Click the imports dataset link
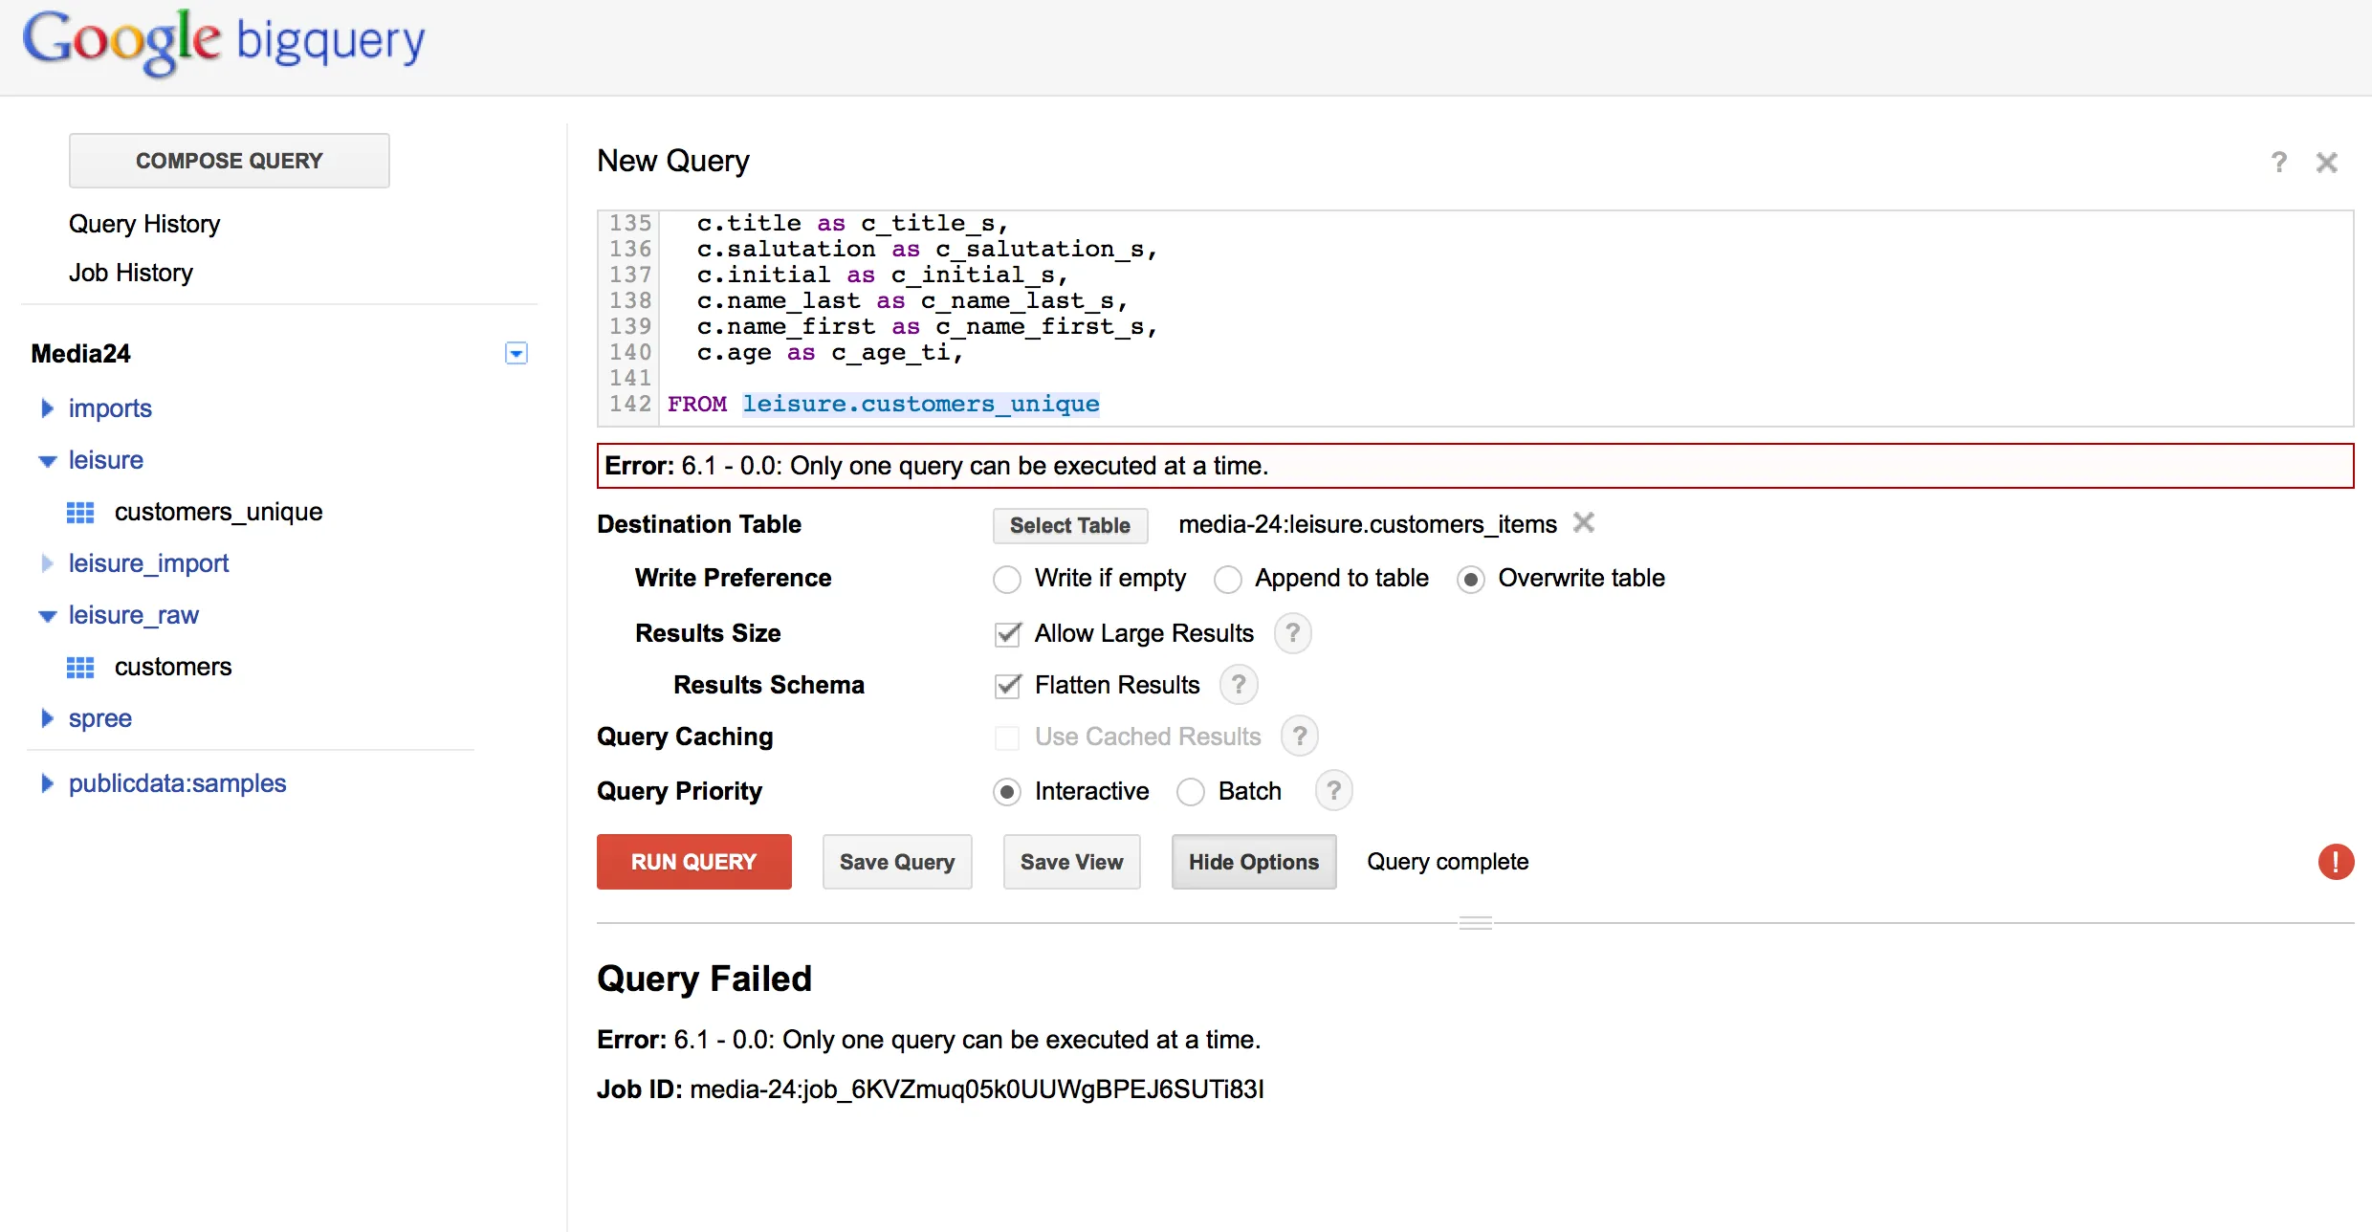This screenshot has height=1232, width=2372. pos(110,408)
